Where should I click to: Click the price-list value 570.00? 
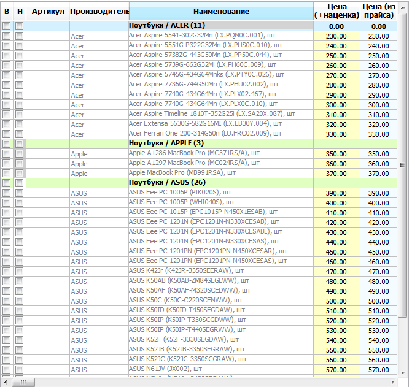pos(379,370)
